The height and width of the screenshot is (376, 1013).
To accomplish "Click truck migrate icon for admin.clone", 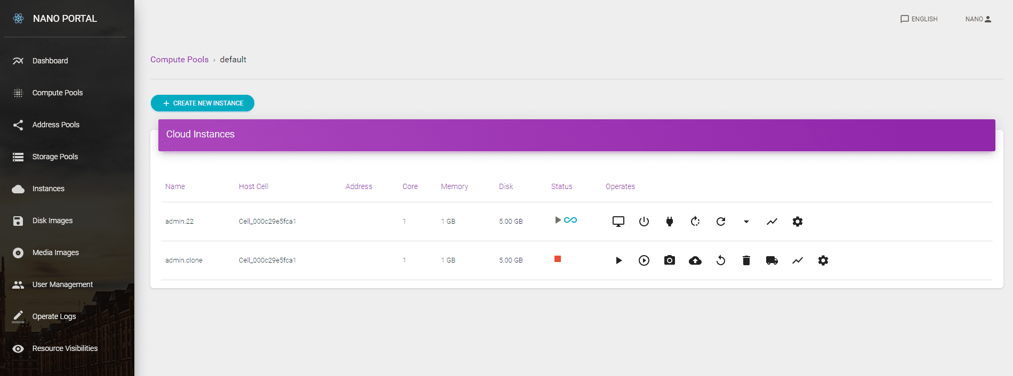I will coord(771,260).
